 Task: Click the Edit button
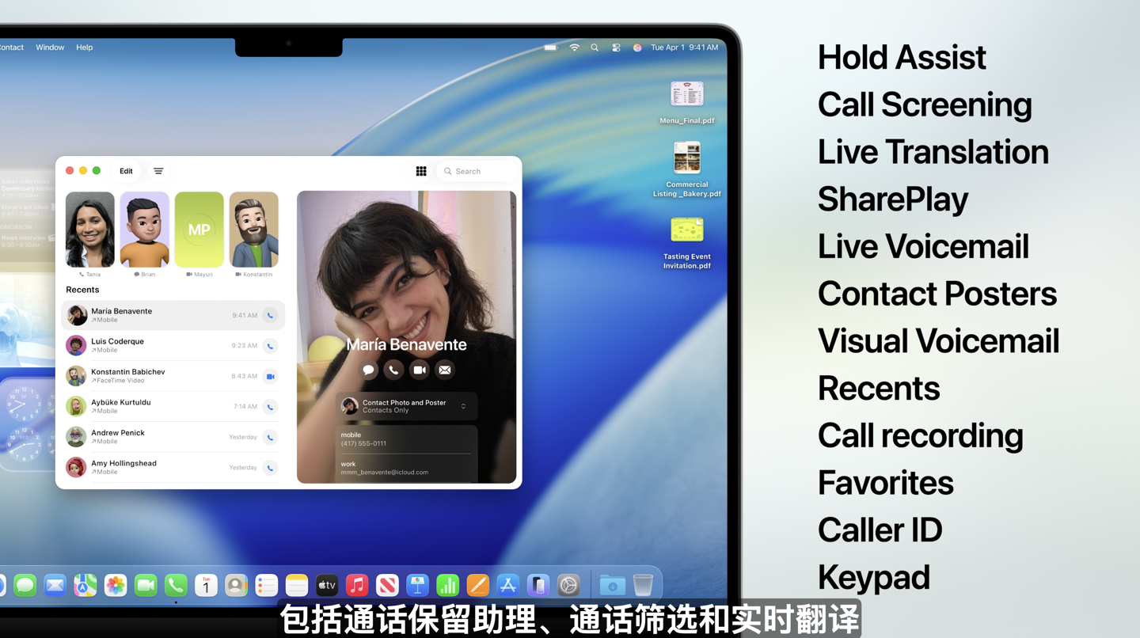(125, 171)
